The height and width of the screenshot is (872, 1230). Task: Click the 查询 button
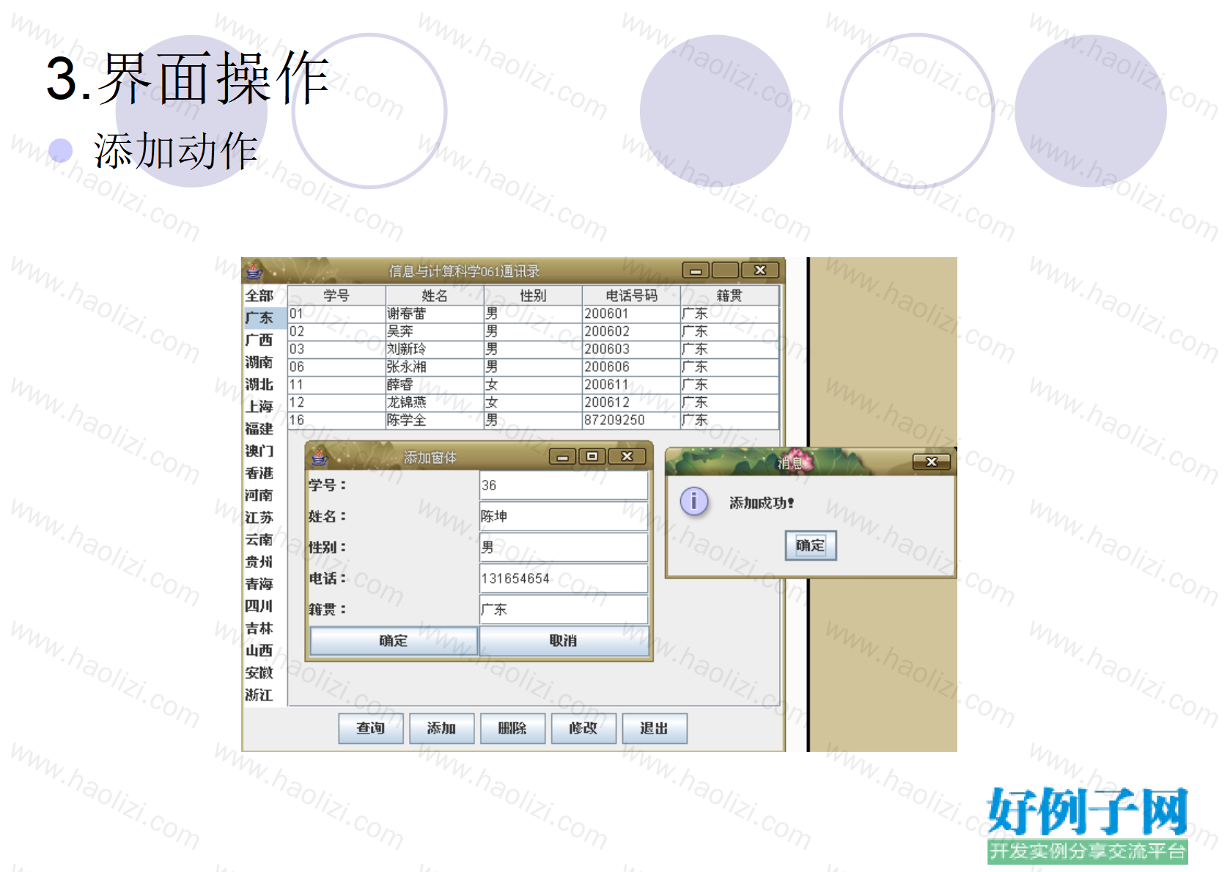tap(371, 728)
